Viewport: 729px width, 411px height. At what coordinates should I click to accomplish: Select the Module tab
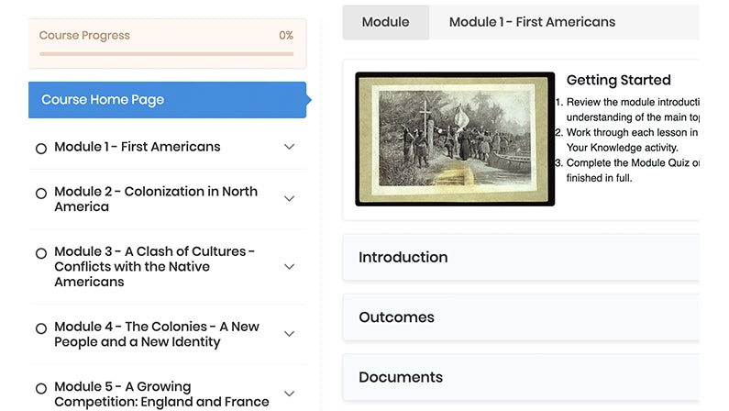point(385,22)
